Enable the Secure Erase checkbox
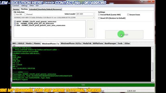The width and height of the screenshot is (166, 93). tap(128, 15)
